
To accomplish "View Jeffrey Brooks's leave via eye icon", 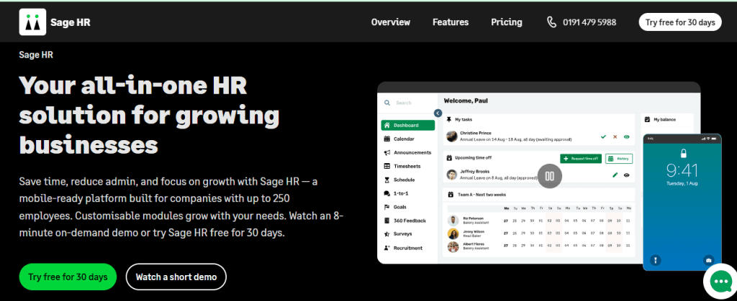I will click(627, 175).
